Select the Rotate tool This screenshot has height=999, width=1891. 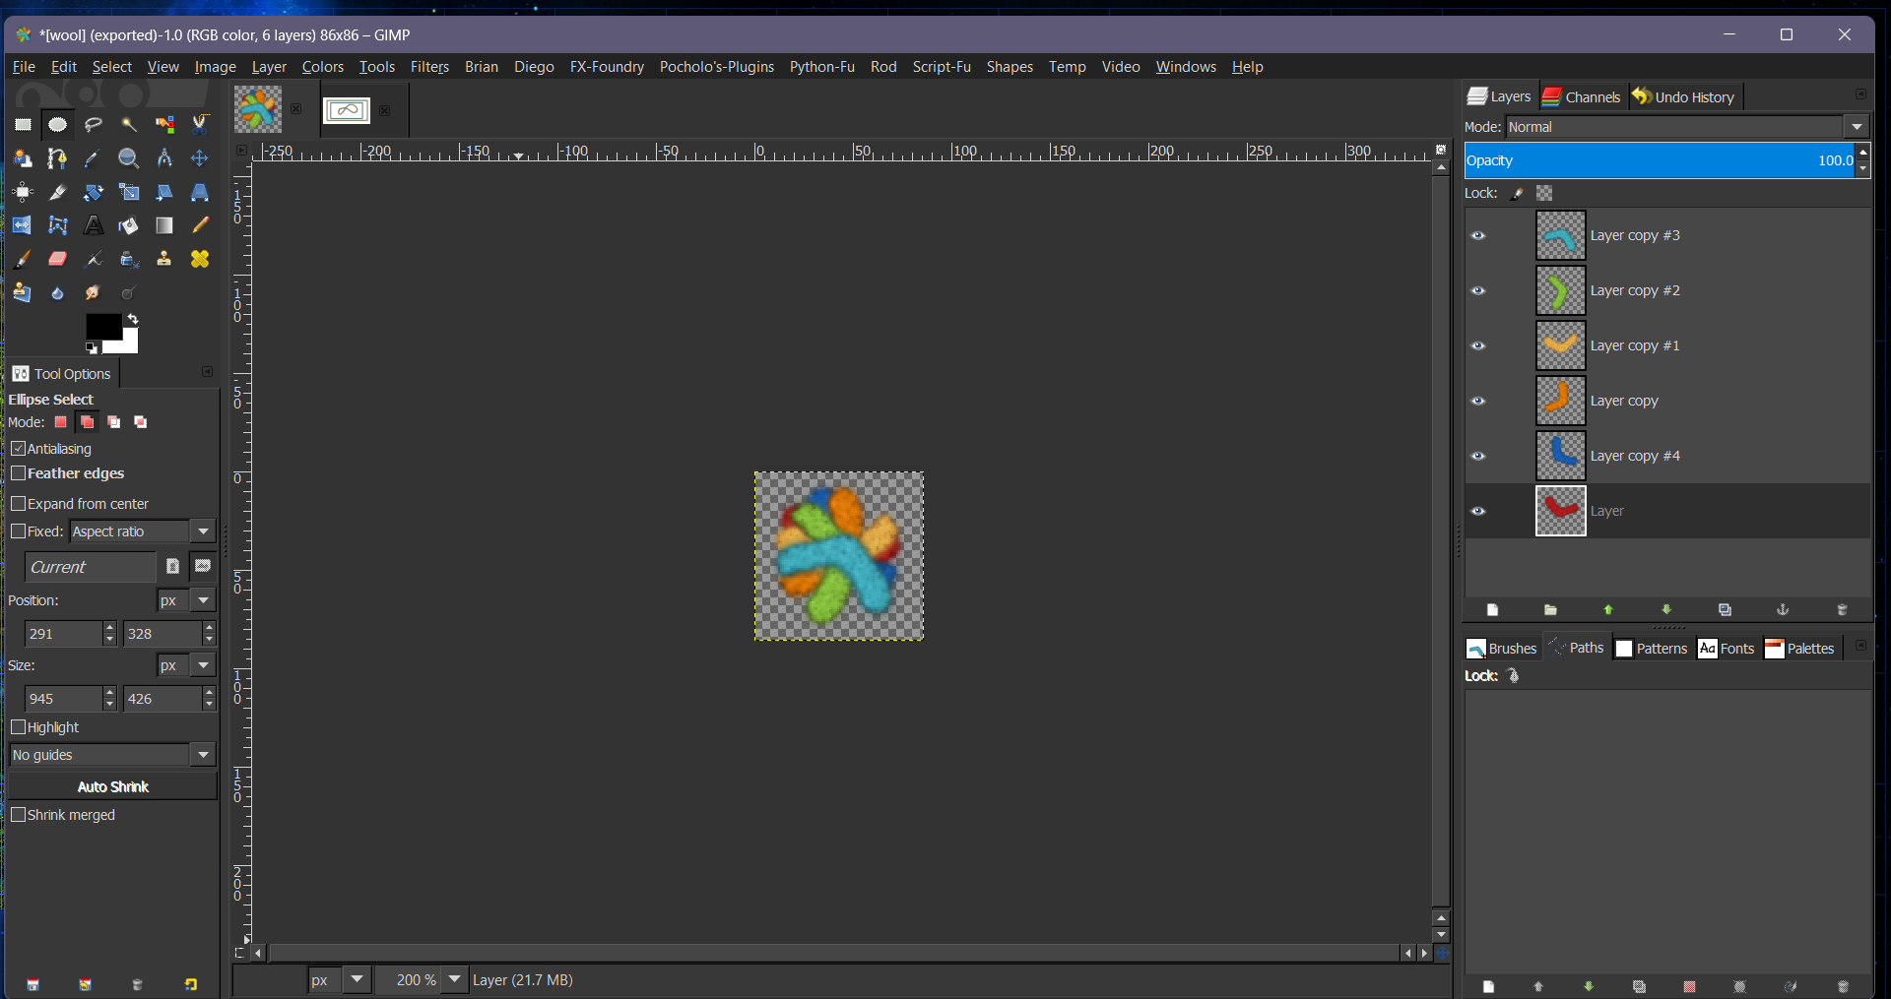[x=94, y=192]
